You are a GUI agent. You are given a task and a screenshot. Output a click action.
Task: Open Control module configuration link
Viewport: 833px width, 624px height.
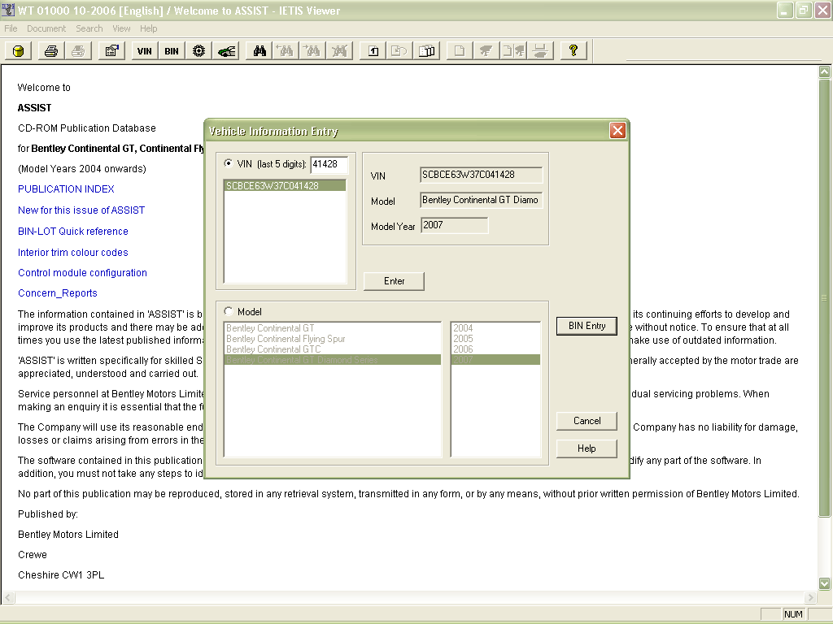(82, 273)
